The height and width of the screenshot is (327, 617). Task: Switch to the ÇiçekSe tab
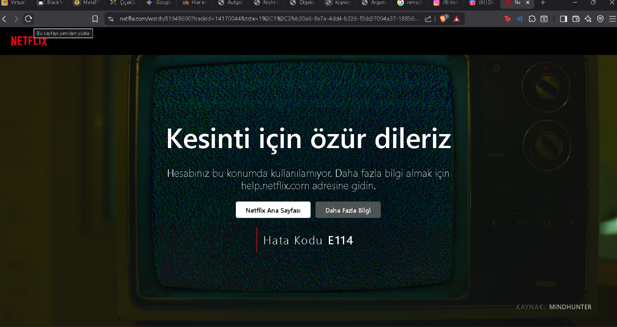(x=123, y=3)
